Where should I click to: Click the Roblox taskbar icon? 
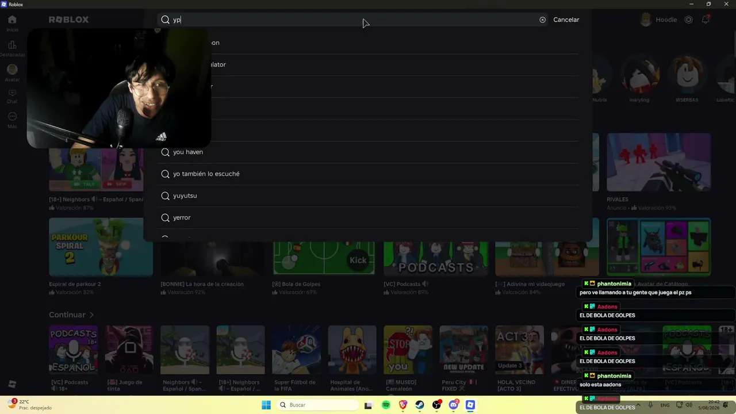[x=470, y=405]
